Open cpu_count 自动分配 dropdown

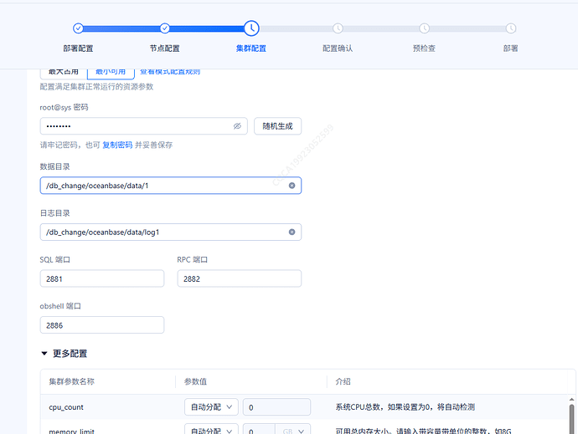click(x=211, y=407)
